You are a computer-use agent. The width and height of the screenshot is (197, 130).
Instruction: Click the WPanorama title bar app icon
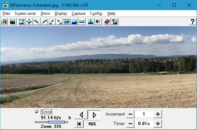tap(6, 5)
